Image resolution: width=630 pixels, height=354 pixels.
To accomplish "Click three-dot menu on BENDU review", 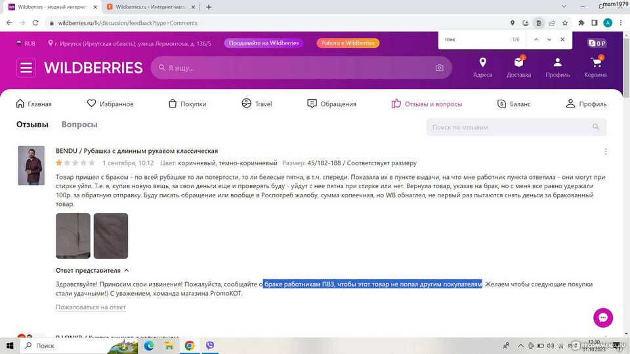I will coord(605,151).
